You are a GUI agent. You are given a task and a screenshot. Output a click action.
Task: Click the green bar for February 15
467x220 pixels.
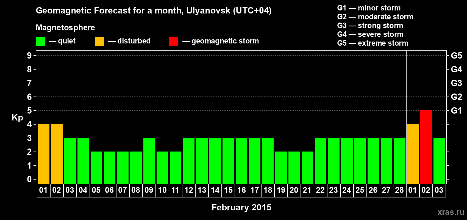click(x=228, y=161)
